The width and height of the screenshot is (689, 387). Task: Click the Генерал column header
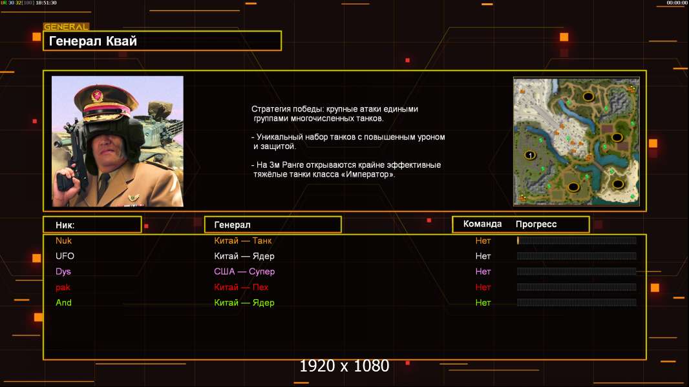coord(273,224)
